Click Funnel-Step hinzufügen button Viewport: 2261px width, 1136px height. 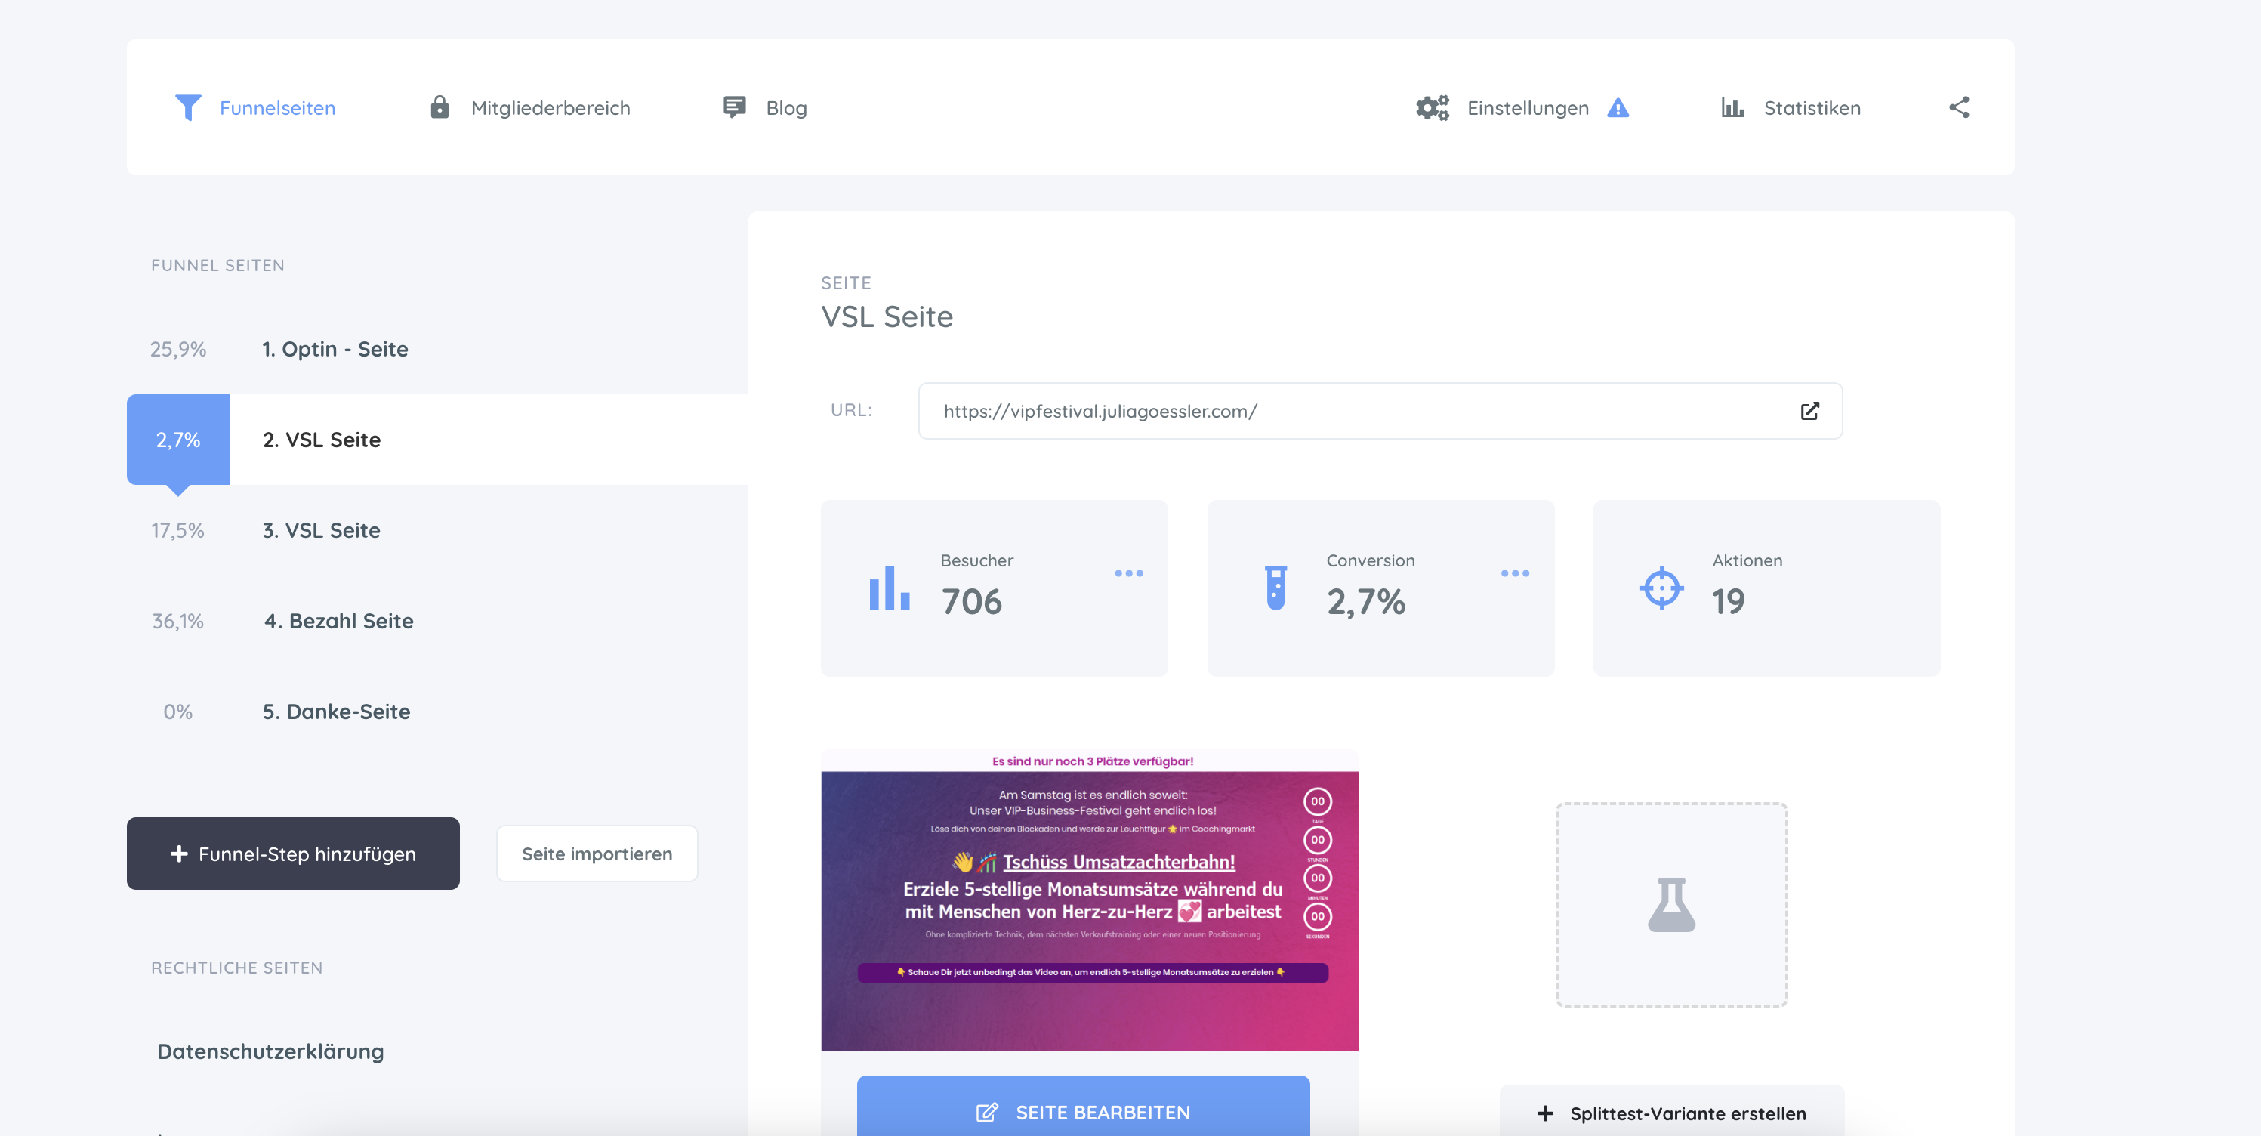click(x=293, y=854)
